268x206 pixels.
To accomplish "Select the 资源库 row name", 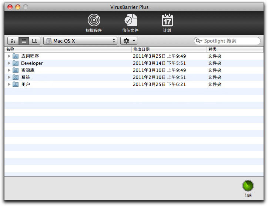I will 28,70.
